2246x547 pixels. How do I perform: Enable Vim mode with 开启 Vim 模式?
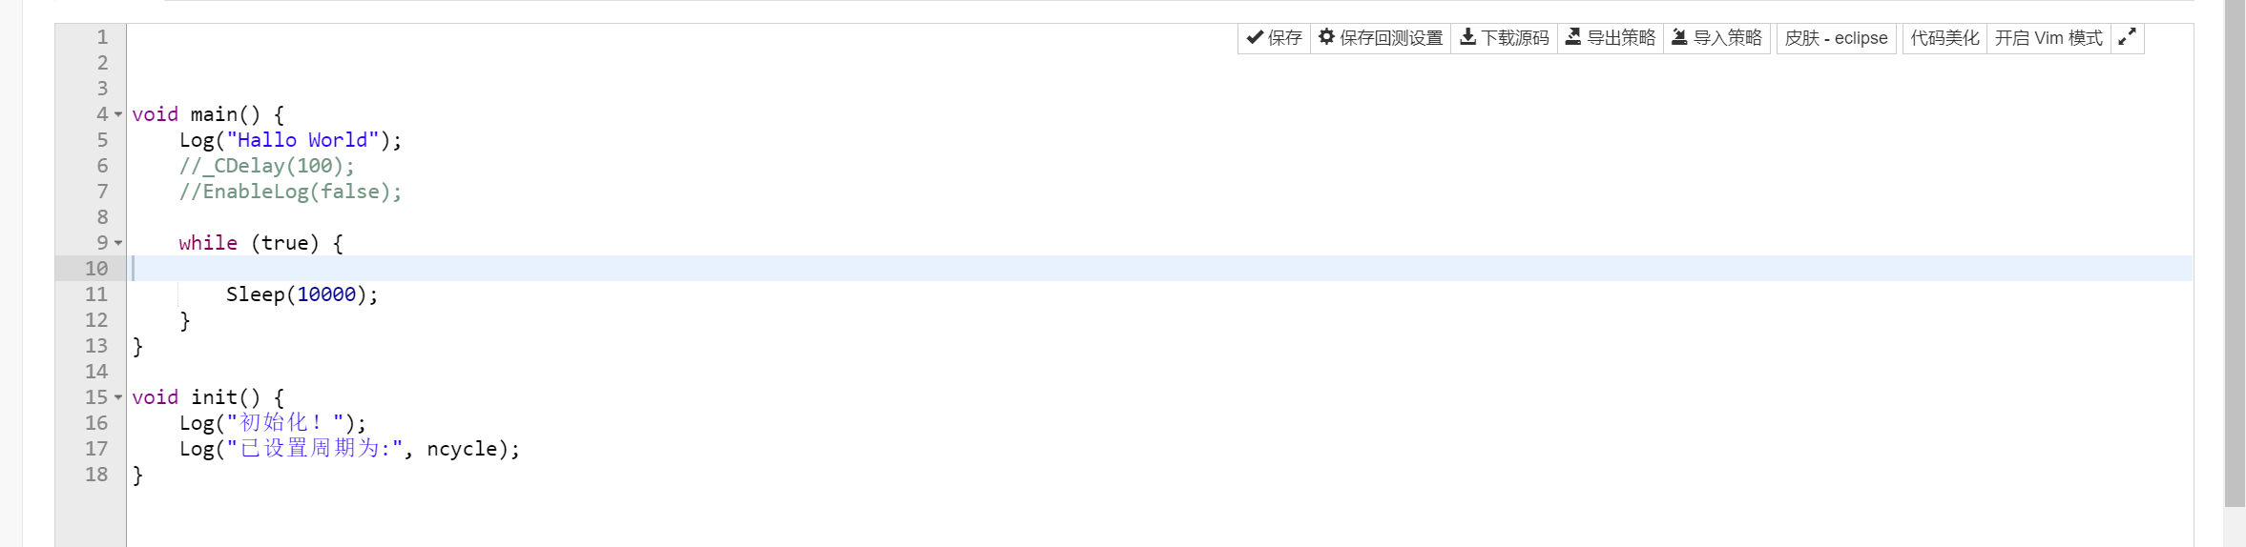pos(2048,38)
